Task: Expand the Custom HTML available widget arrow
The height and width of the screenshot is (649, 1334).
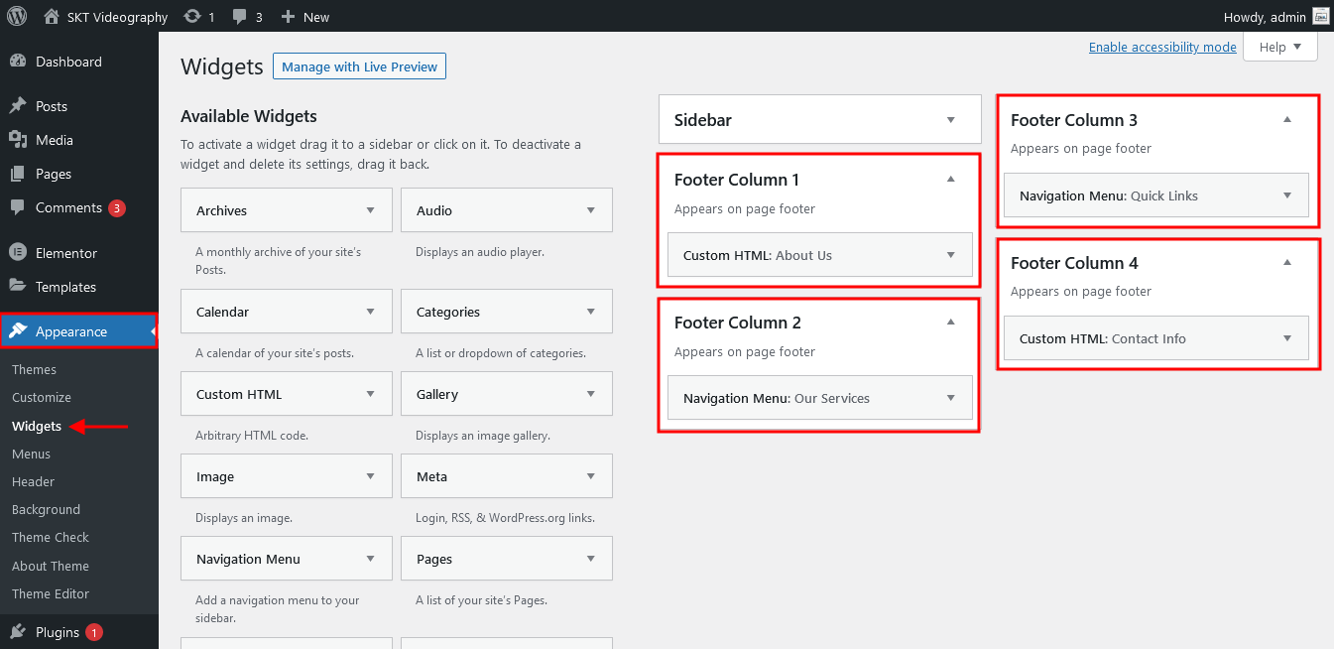Action: tap(371, 394)
